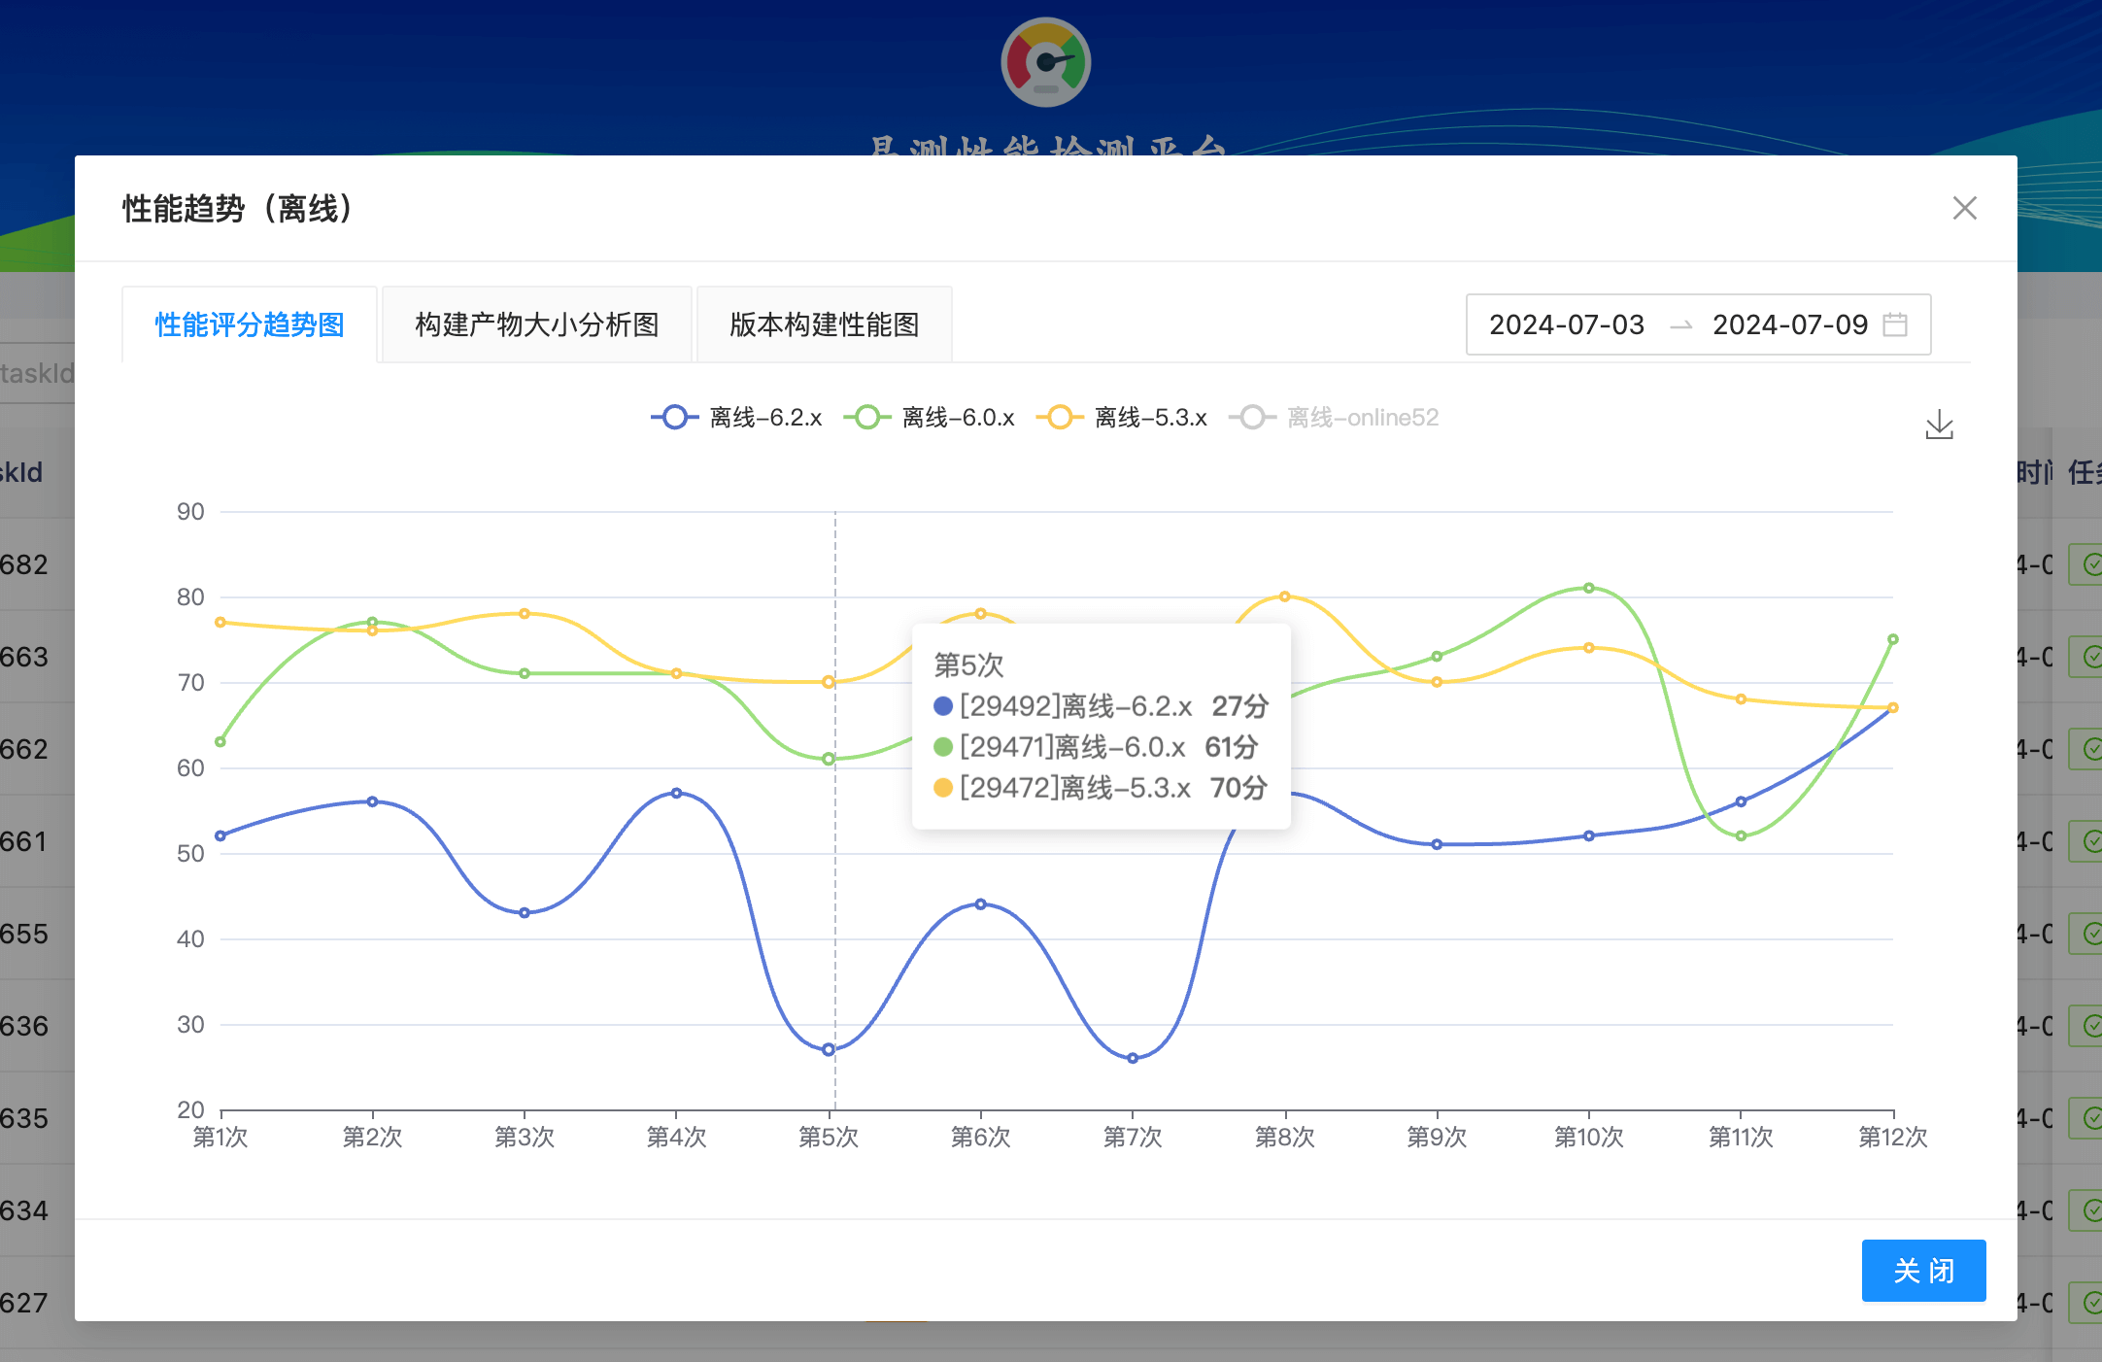
Task: Click green data point at 第12次
Action: click(x=1892, y=639)
